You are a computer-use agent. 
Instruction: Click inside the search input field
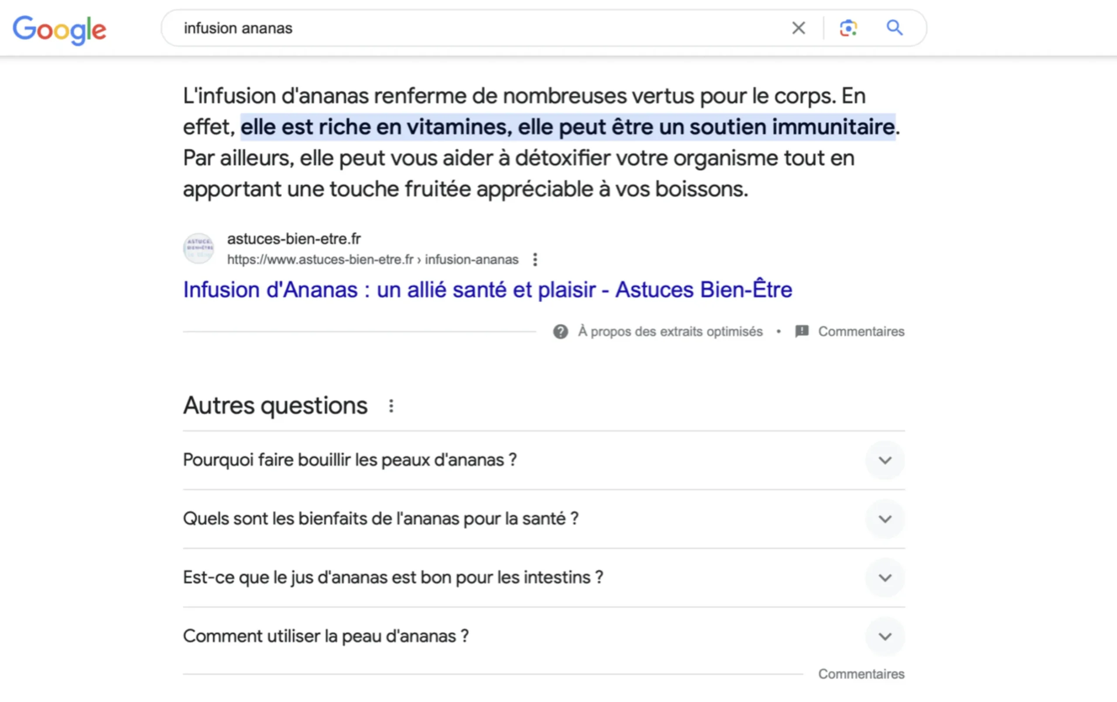point(464,28)
